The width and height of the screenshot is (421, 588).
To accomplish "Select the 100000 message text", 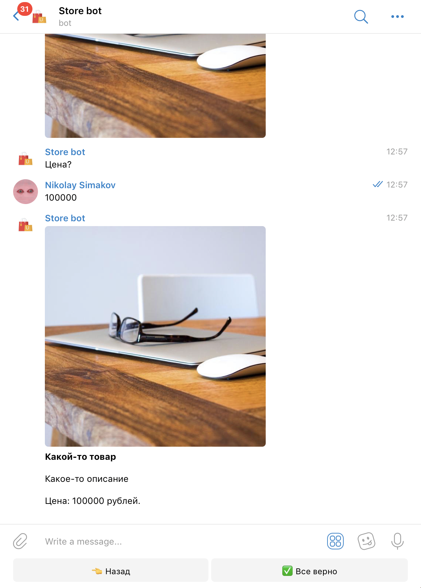I will coord(61,197).
